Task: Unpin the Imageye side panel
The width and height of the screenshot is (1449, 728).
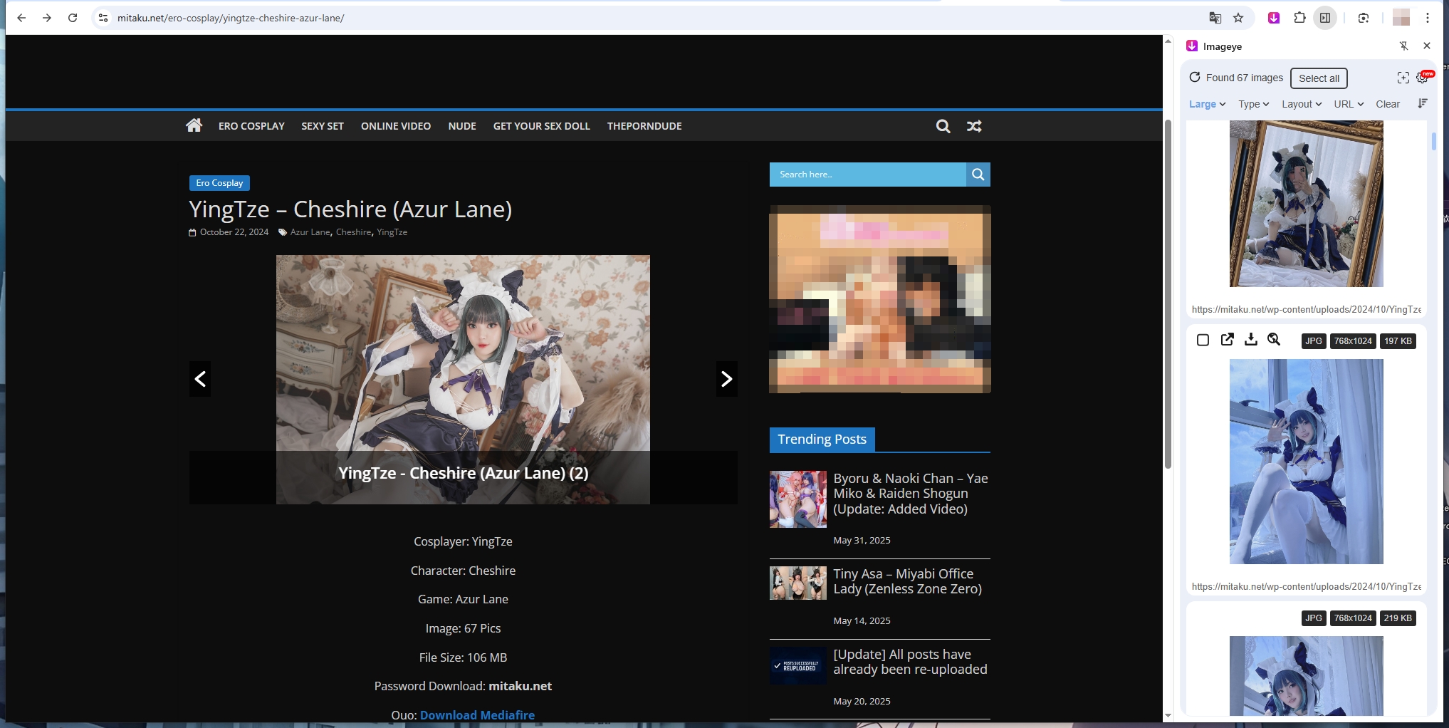Action: 1403,46
